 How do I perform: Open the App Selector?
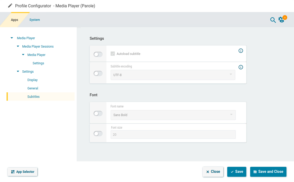23,172
